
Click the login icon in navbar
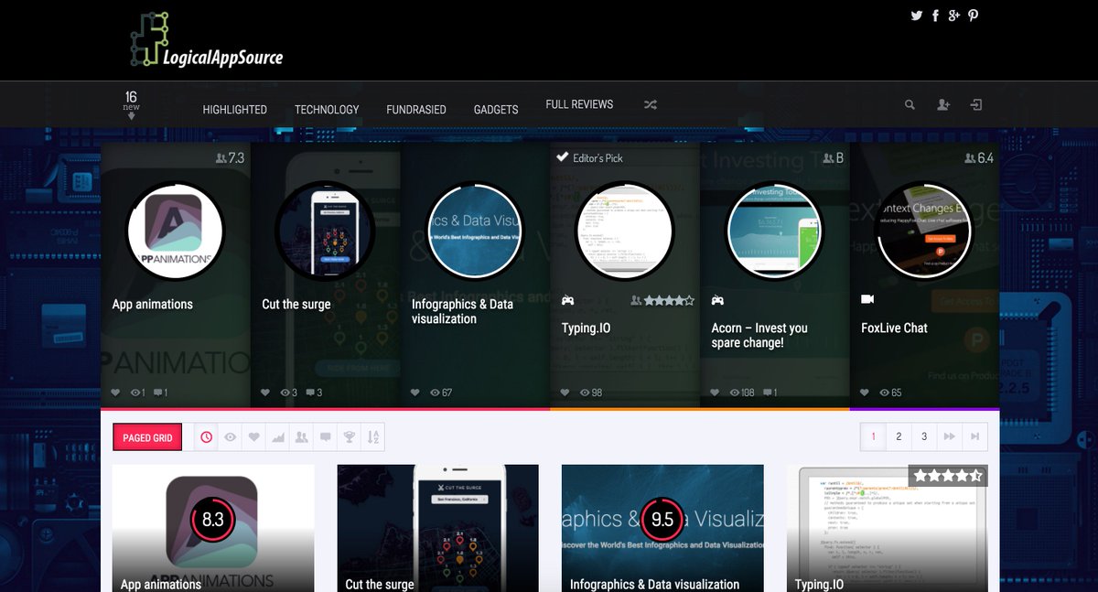coord(976,105)
